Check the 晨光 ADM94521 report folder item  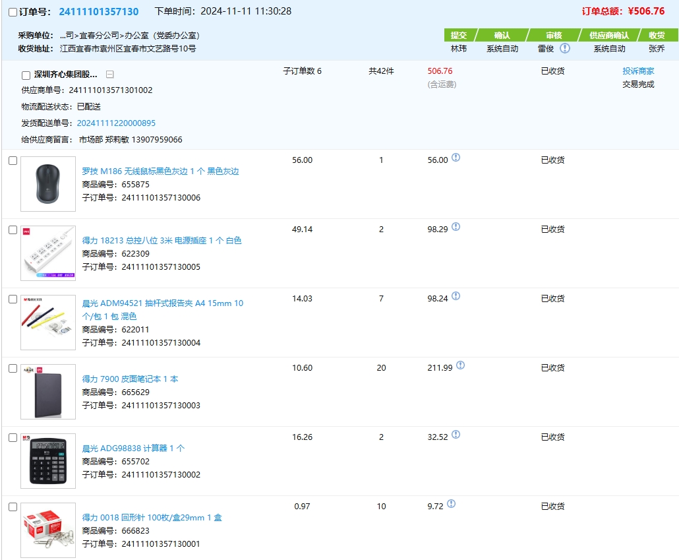(x=13, y=299)
